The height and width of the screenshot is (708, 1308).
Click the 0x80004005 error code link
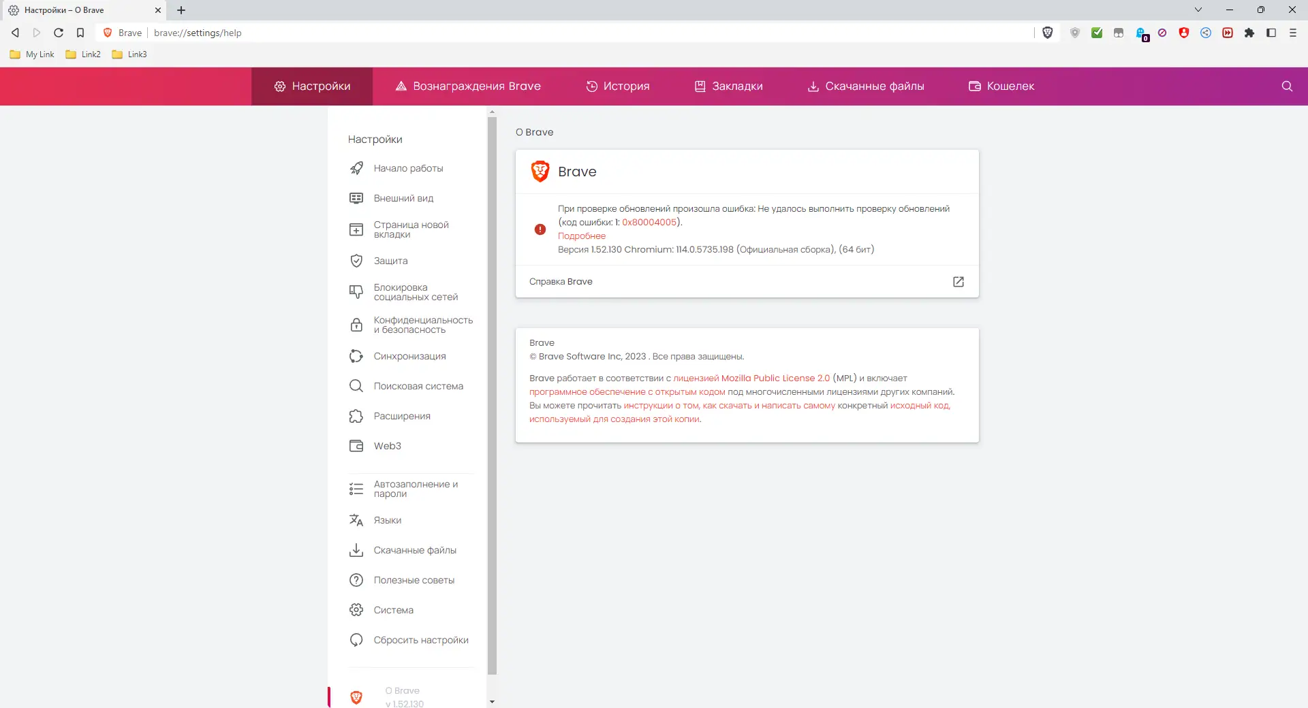[x=649, y=223]
